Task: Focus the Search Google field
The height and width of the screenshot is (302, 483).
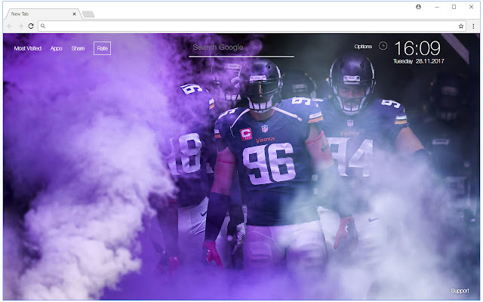Action: (x=241, y=48)
